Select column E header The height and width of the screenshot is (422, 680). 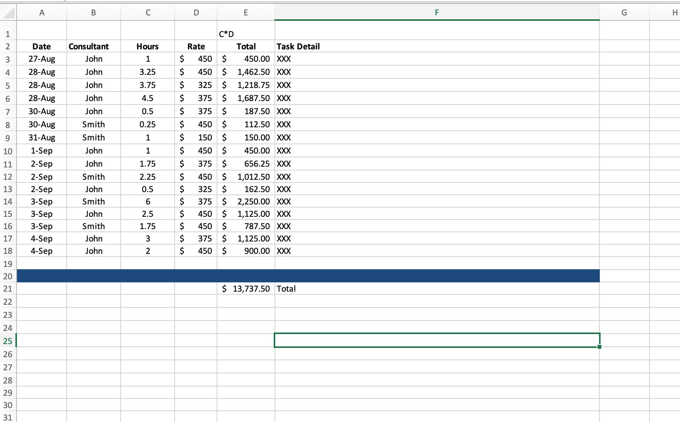tap(246, 12)
